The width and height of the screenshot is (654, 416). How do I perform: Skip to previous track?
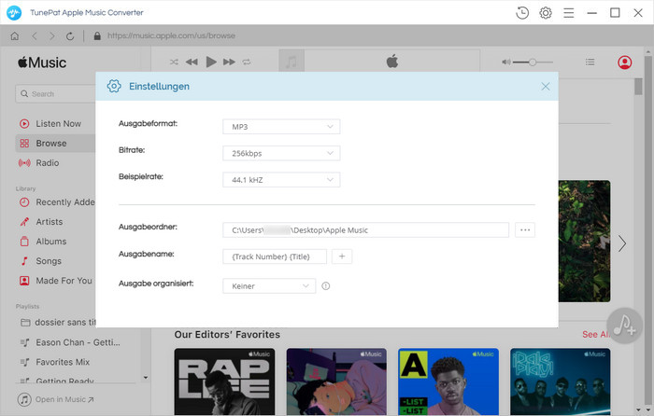(192, 62)
